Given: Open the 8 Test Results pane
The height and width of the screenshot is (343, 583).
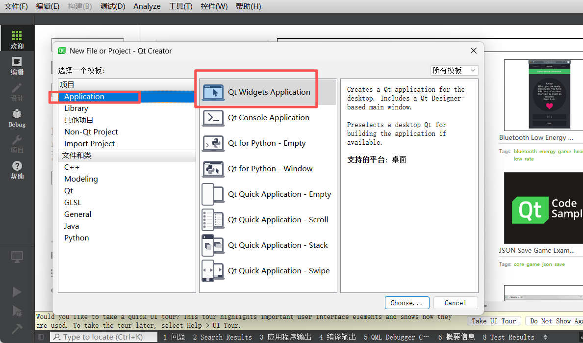Looking at the screenshot, I should point(508,337).
